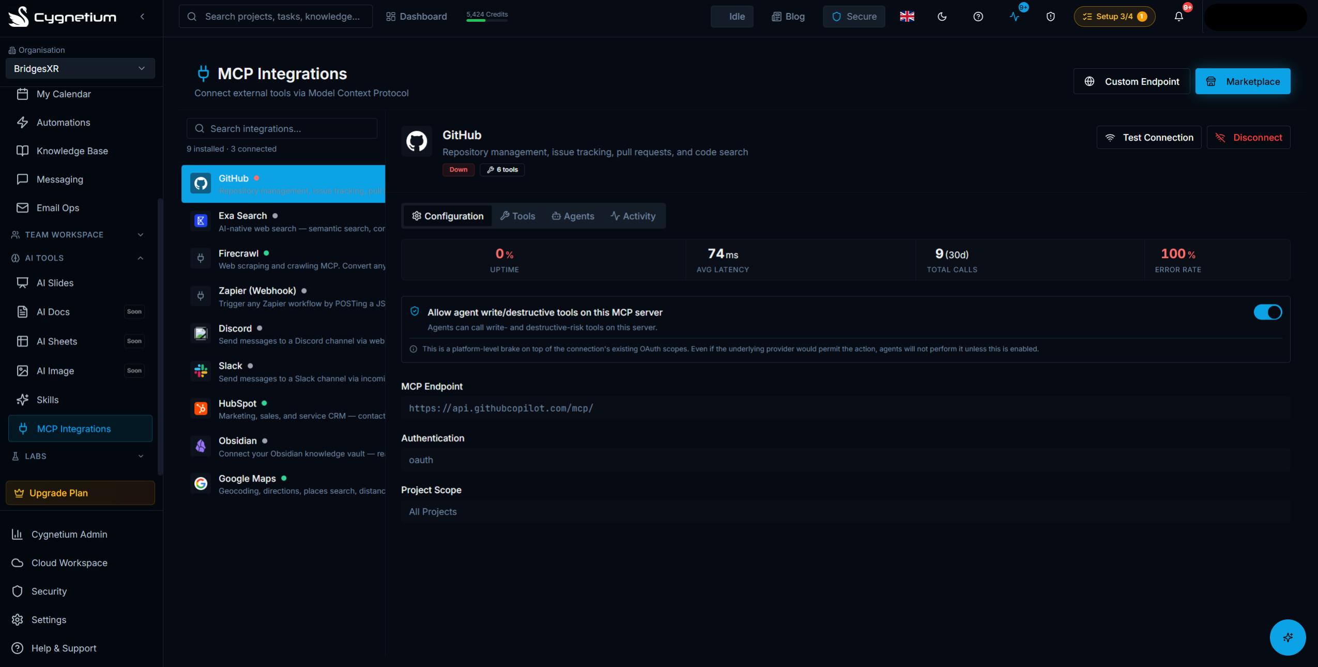Viewport: 1318px width, 667px height.
Task: Open Cloud Workspace
Action: 80,563
